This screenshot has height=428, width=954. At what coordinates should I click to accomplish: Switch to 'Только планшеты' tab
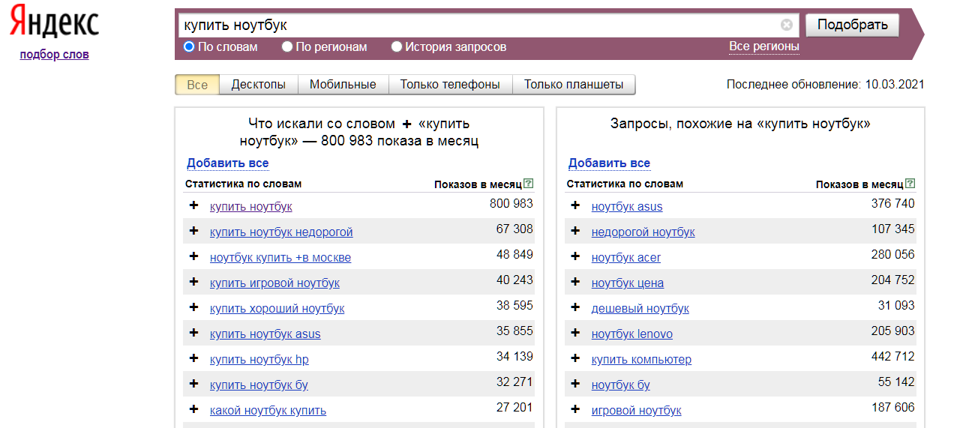point(574,85)
